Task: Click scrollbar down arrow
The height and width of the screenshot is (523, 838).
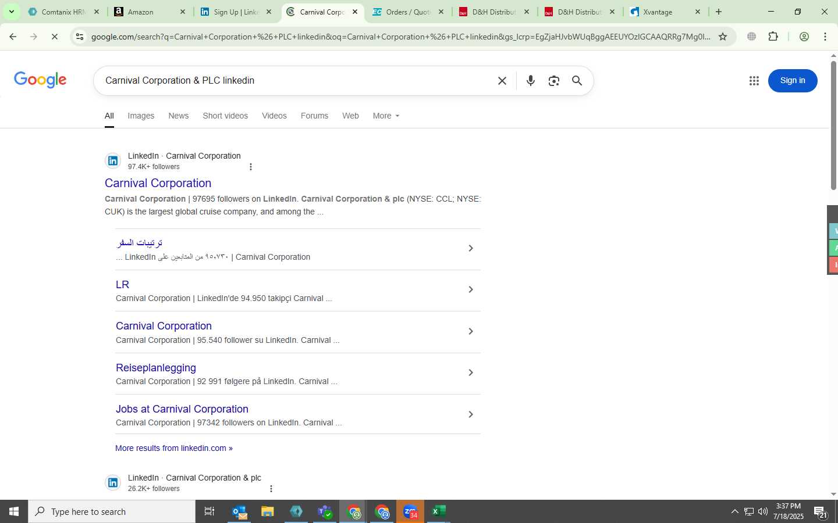Action: click(x=833, y=495)
